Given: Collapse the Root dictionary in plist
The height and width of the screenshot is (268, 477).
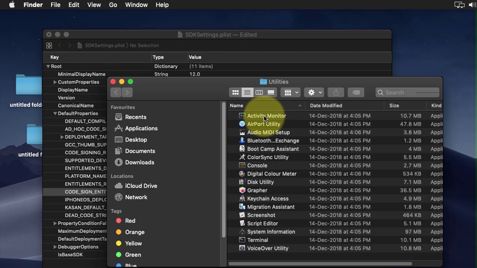Looking at the screenshot, I should pos(48,66).
